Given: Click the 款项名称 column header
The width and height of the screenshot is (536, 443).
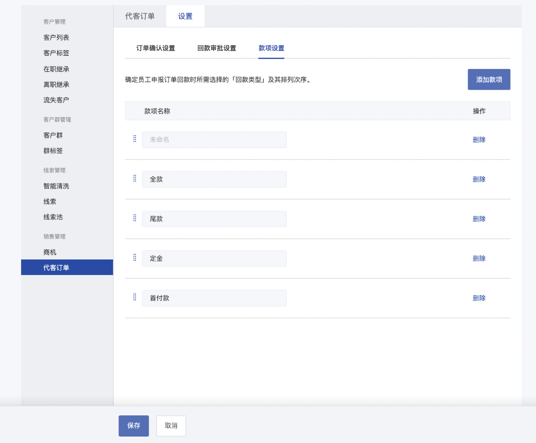Looking at the screenshot, I should (157, 111).
